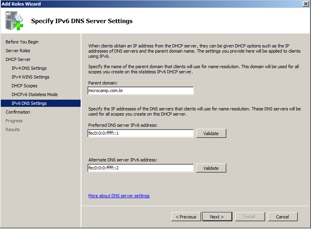Close the Add Roles Wizard window
The image size is (311, 230).
(306, 4)
